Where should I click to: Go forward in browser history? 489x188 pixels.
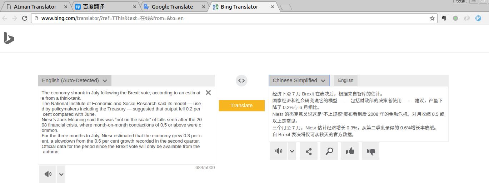(15, 18)
